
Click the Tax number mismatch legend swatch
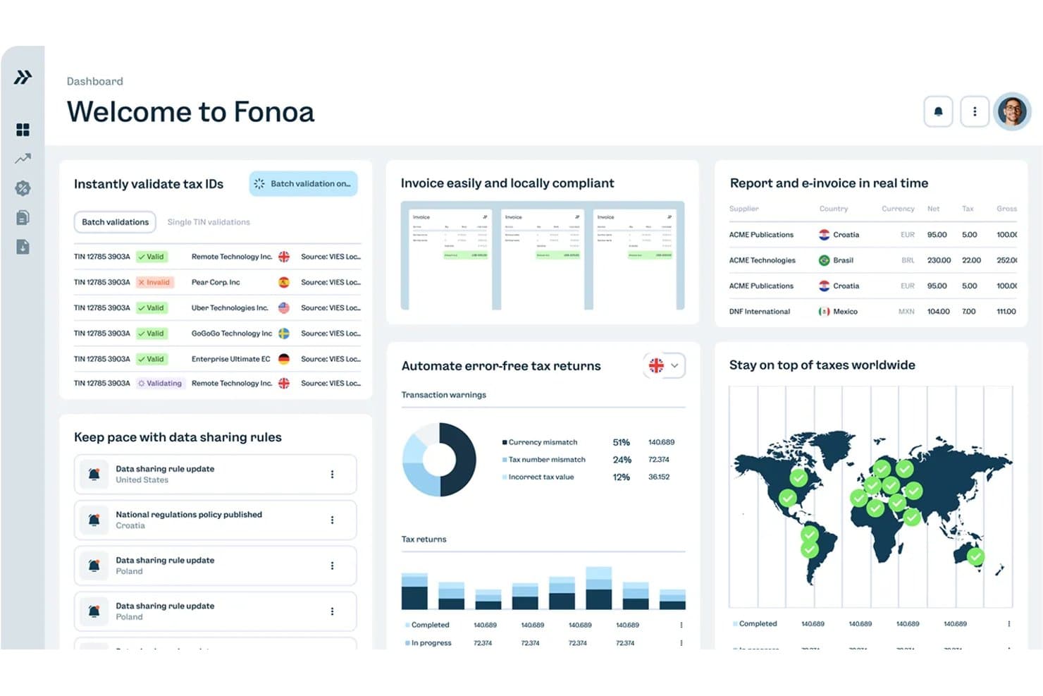pyautogui.click(x=505, y=460)
